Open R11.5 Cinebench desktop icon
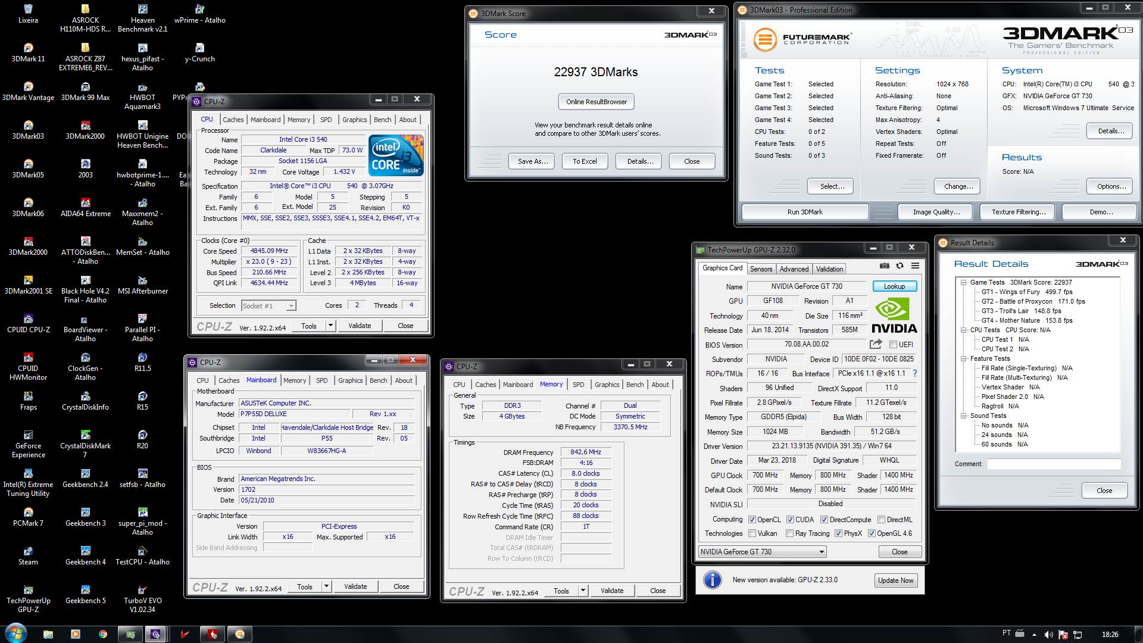Viewport: 1143px width, 643px height. pos(142,363)
